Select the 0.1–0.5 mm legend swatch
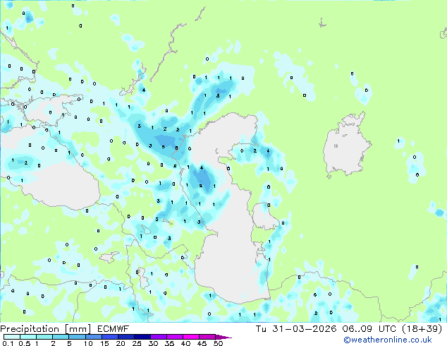Viewport: 447px width, 346px height. 12,337
